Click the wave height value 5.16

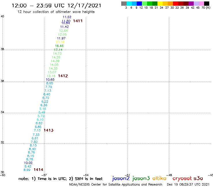point(43,109)
